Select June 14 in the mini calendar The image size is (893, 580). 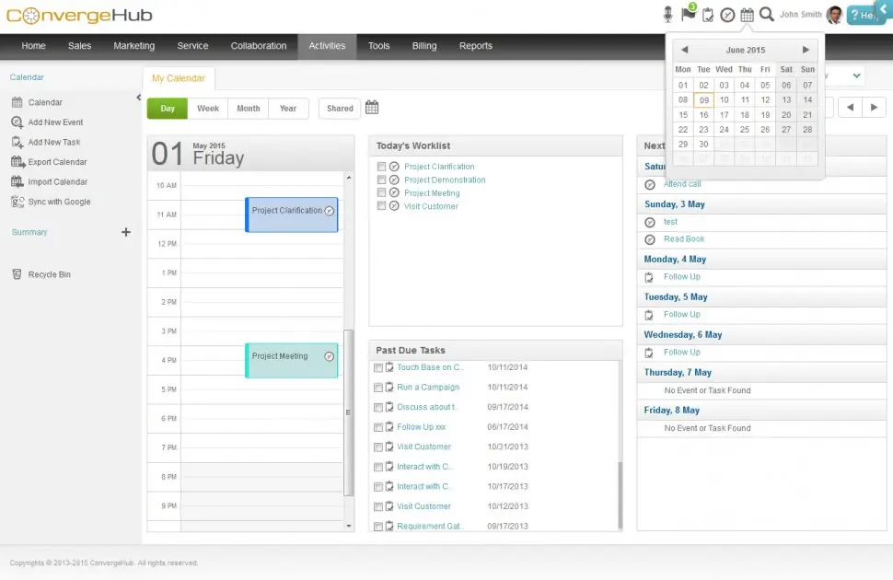pos(807,99)
